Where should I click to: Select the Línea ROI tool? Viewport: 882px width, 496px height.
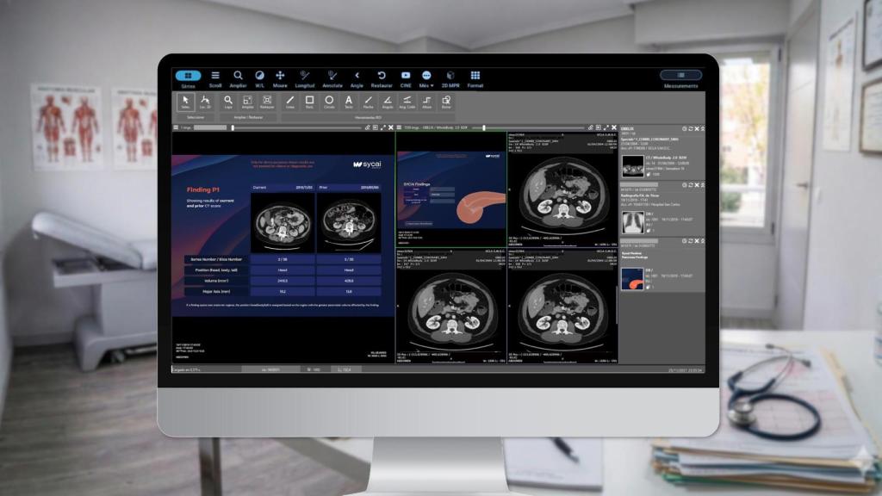289,102
